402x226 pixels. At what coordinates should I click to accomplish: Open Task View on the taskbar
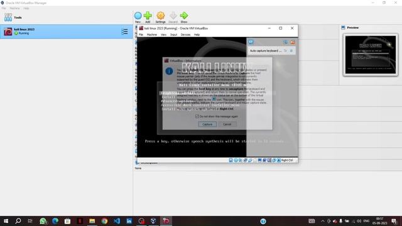[x=30, y=221]
